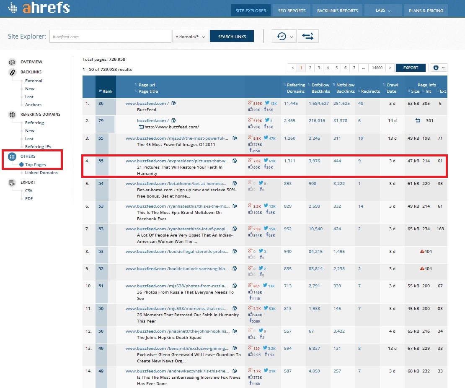This screenshot has width=465, height=388.
Task: Go to results page 2
Action: pyautogui.click(x=310, y=68)
